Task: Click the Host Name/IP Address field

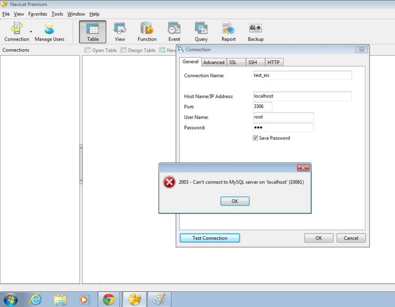Action: [x=302, y=96]
